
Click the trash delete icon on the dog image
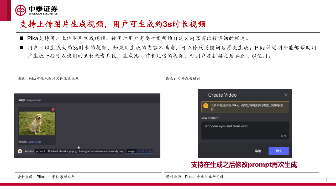point(53,109)
